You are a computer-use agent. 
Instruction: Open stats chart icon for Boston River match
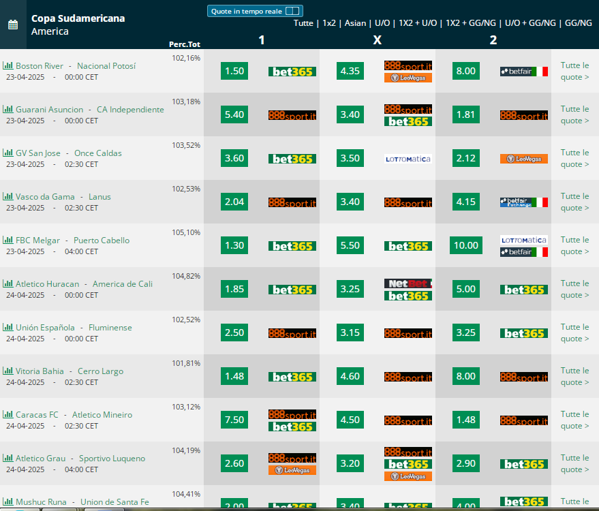[x=7, y=65]
